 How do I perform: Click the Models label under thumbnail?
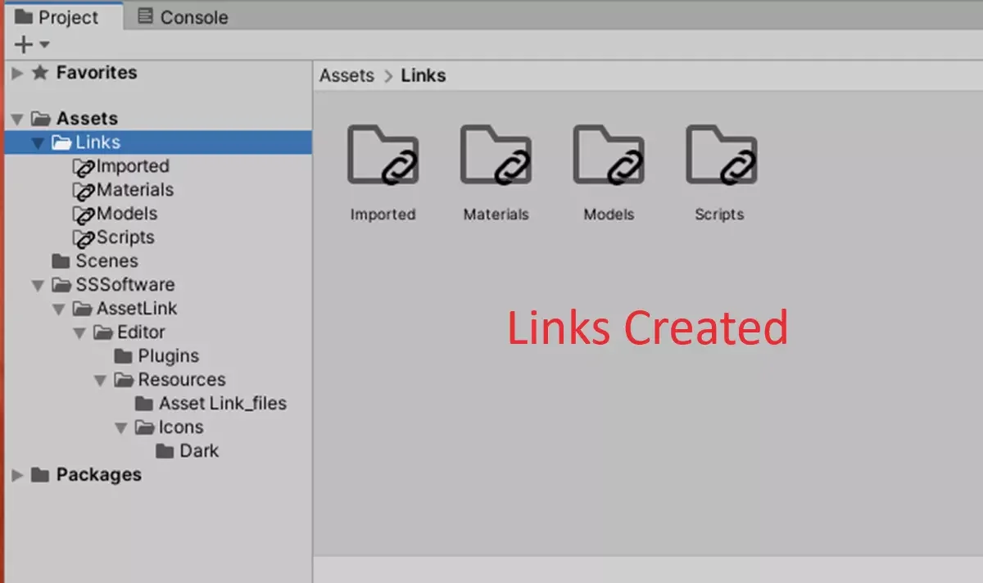pos(609,215)
